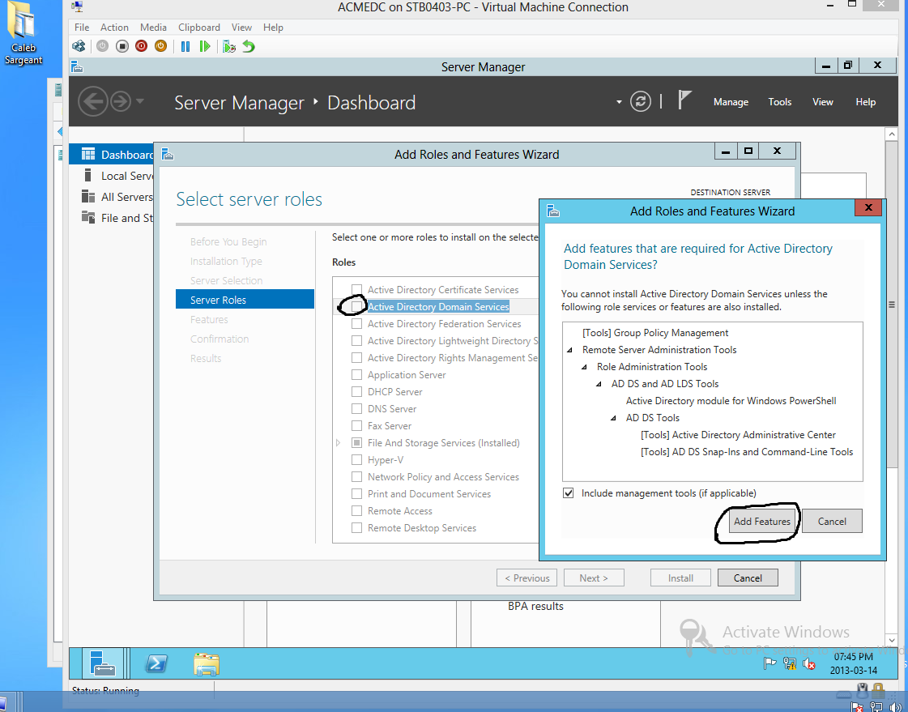Collapse AD DS and AD LDS Tools node
The image size is (908, 712).
(x=599, y=384)
